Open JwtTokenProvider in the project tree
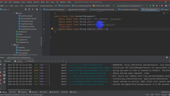The height and width of the screenshot is (96, 170). 27,21
